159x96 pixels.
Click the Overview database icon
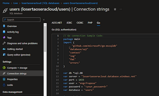click(x=4, y=26)
